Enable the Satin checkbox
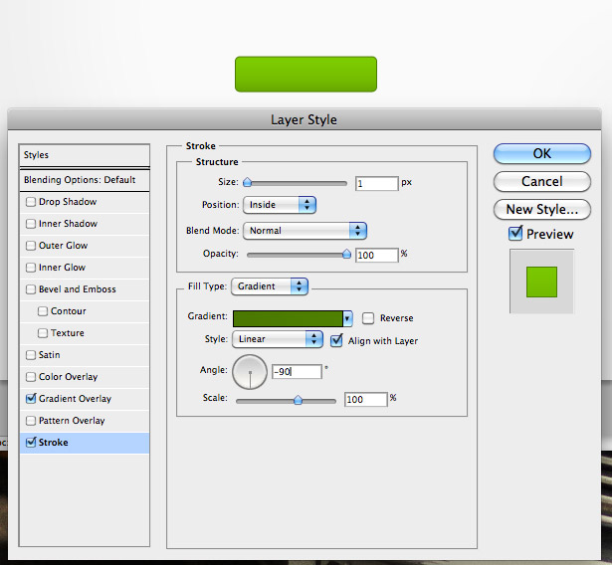 tap(31, 355)
